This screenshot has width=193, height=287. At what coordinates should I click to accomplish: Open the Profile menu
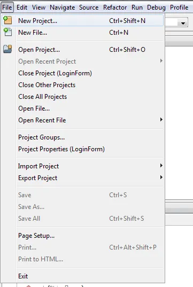[179, 7]
